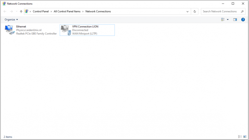Navigate to All Control Panel Items
This screenshot has height=140, width=249.
67,12
